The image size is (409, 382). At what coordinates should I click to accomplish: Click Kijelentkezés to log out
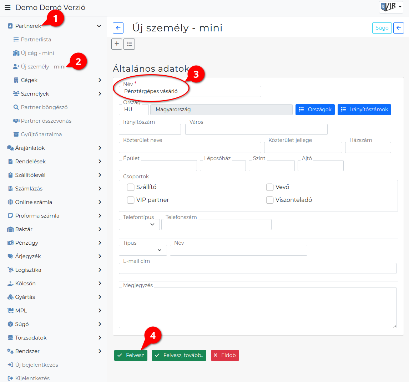pyautogui.click(x=32, y=378)
